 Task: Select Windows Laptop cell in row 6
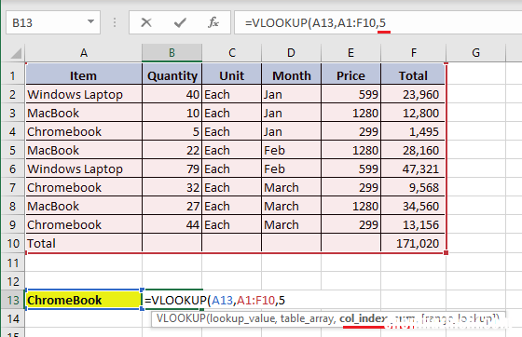click(x=84, y=168)
